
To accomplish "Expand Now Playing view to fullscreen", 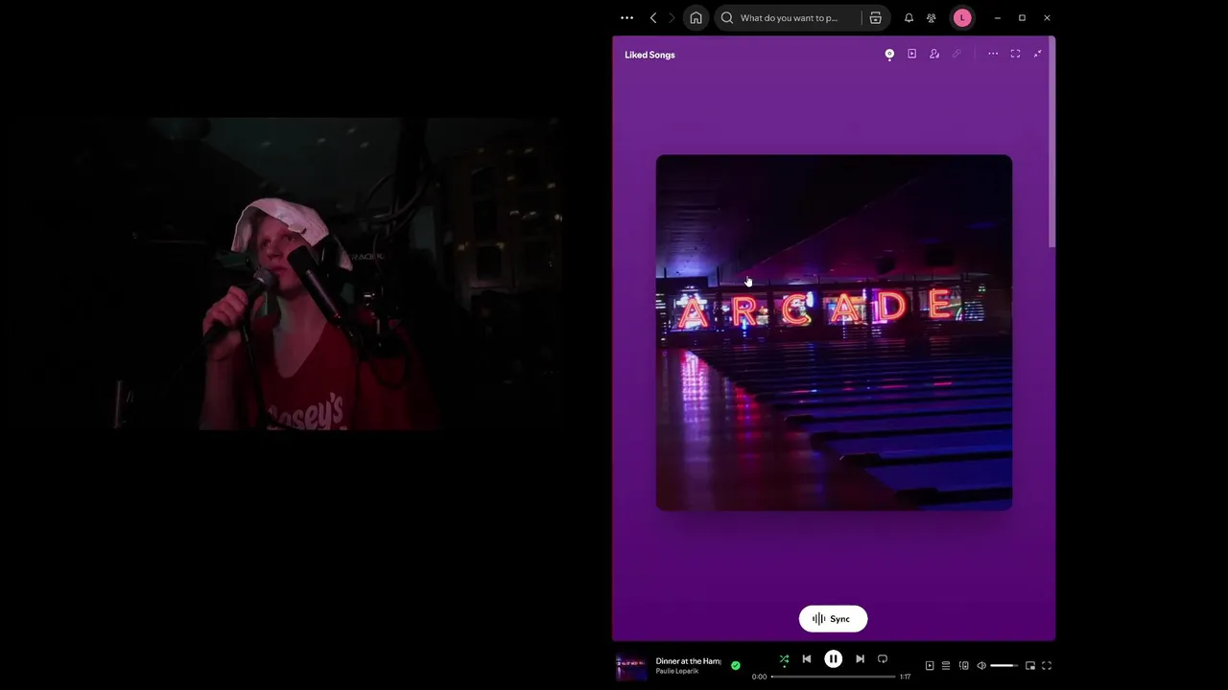I will pos(1015,54).
